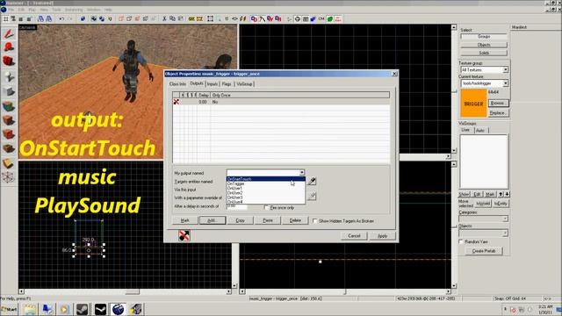Open the Current texture dropdown

[506, 83]
